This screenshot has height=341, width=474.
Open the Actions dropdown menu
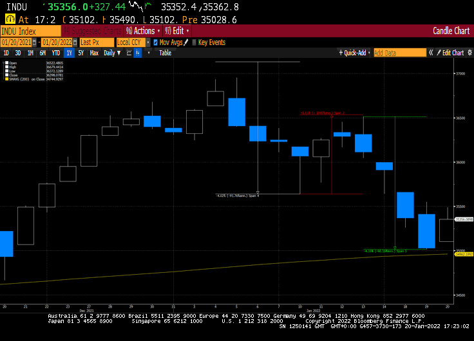(x=143, y=31)
